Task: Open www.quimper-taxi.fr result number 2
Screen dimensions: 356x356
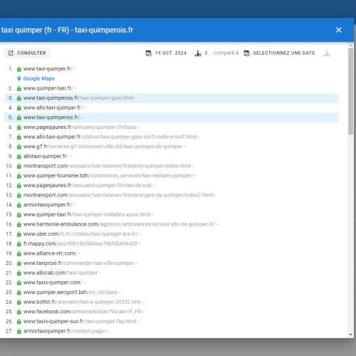Action: [48, 88]
